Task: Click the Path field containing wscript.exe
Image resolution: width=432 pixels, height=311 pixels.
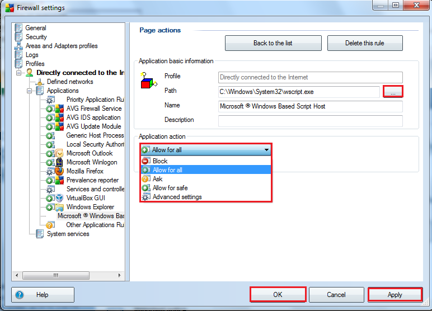Action: coord(299,92)
